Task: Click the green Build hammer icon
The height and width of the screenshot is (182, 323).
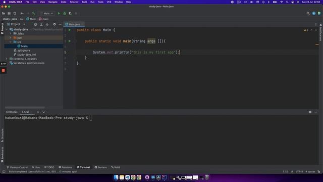Action: pos(34,14)
